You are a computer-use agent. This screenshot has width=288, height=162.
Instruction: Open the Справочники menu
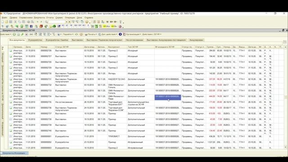pos(26,18)
